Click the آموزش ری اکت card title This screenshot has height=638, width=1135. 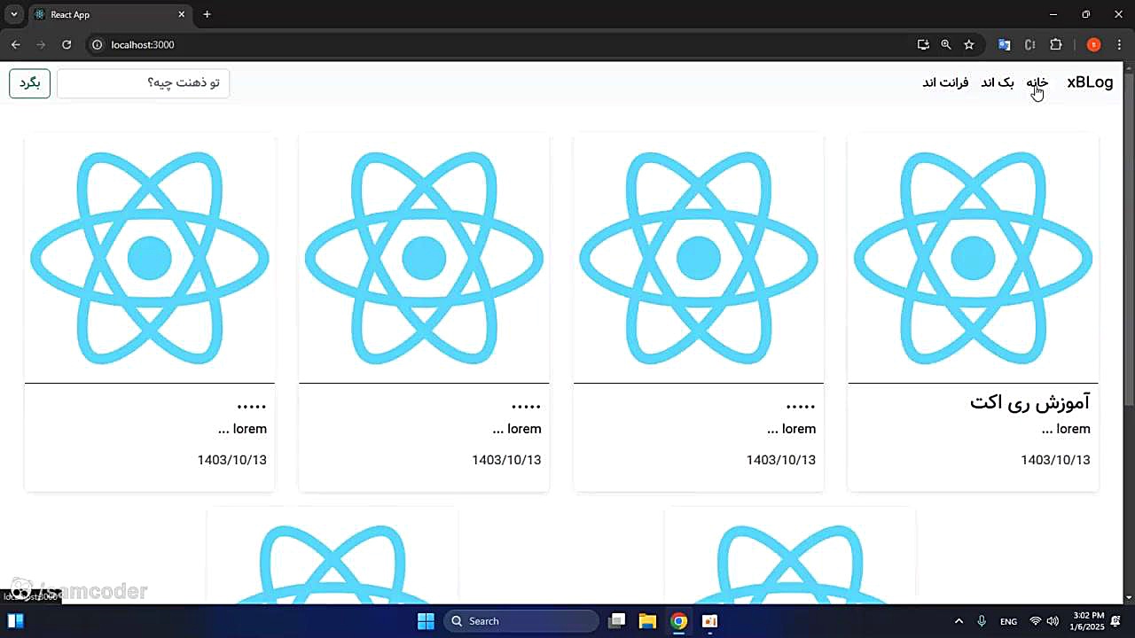click(1029, 402)
